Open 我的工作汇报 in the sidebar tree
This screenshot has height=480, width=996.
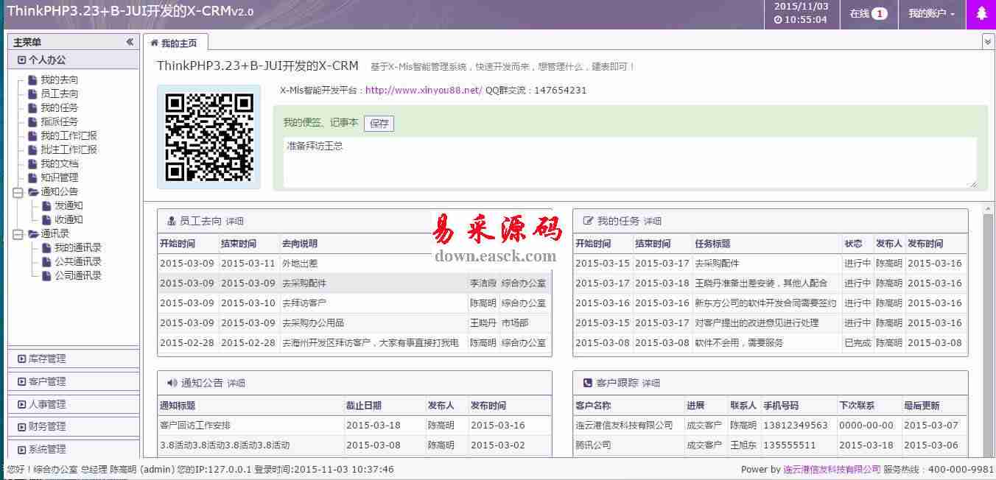[x=69, y=136]
